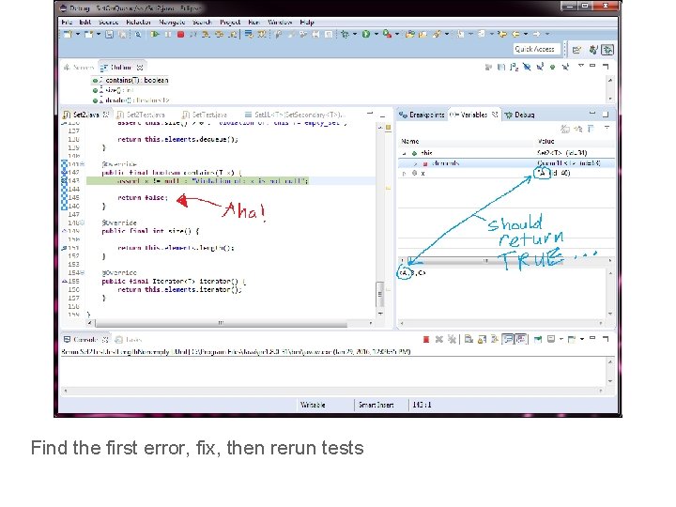Open the Console display selected dropdown
Image resolution: width=676 pixels, height=507 pixels.
(x=561, y=339)
